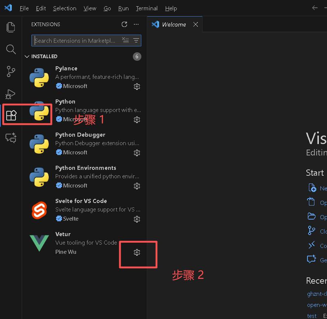The image size is (327, 319).
Task: Open recent project named test
Action: tap(312, 316)
